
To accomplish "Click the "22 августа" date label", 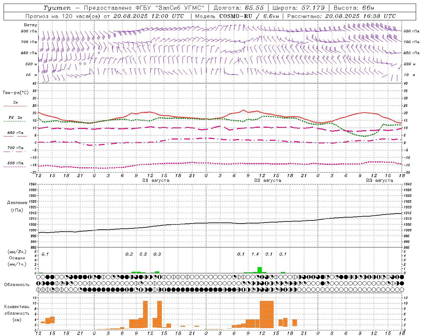I will coord(268,180).
